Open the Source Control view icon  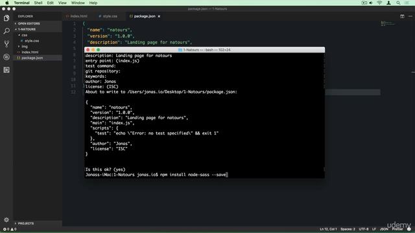pos(6,44)
